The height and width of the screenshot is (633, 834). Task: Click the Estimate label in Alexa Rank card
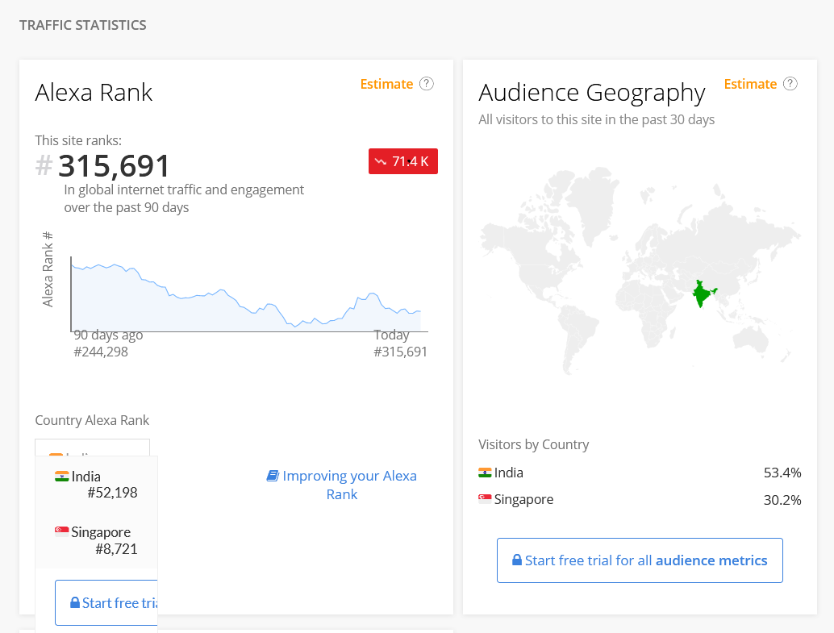(386, 84)
